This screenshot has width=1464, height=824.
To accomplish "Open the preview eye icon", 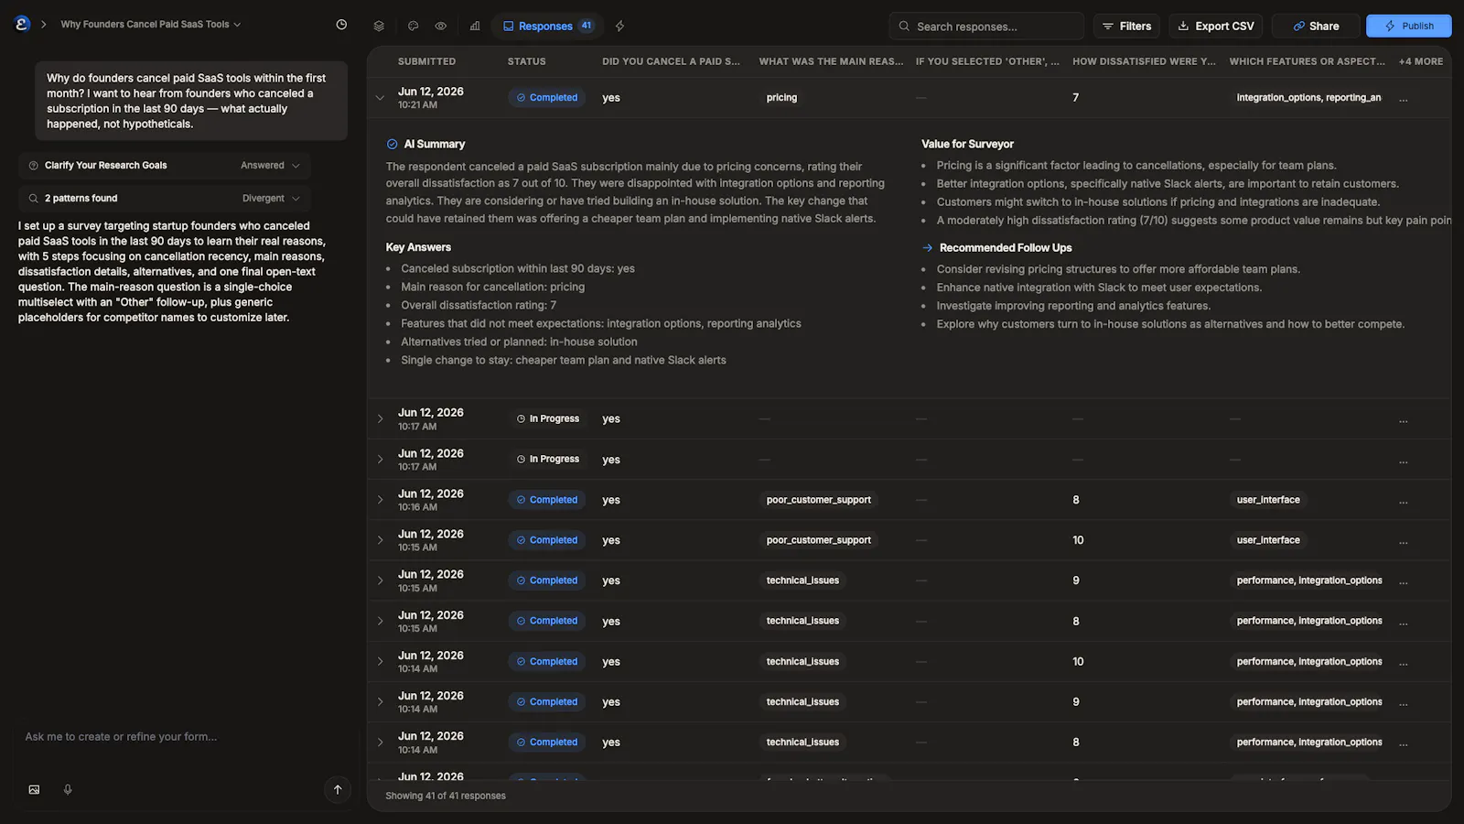I will [x=441, y=26].
